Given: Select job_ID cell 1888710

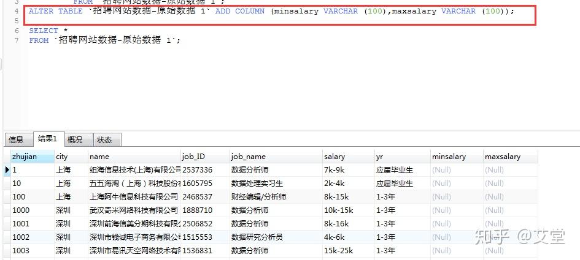Looking at the screenshot, I should (x=205, y=210).
